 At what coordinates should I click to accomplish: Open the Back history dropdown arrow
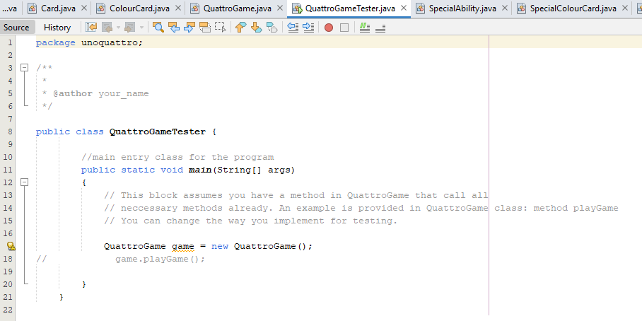[119, 28]
